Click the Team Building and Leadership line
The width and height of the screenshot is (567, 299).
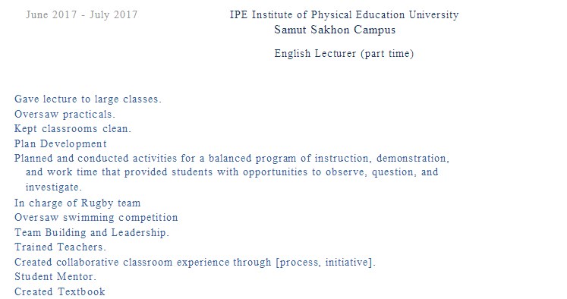(92, 232)
